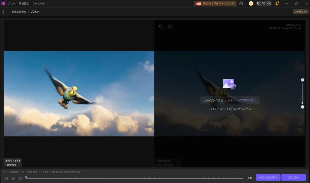The height and width of the screenshot is (183, 310).
Task: Step to the next frame
Action: click(21, 178)
